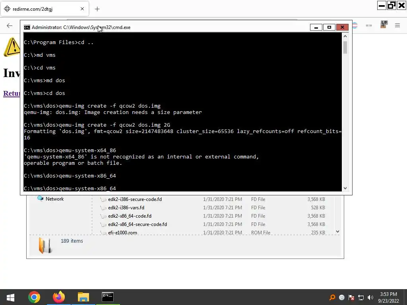The width and height of the screenshot is (407, 305).
Task: Click the unreadable symbols icon in browser toolbar
Action: click(x=369, y=25)
